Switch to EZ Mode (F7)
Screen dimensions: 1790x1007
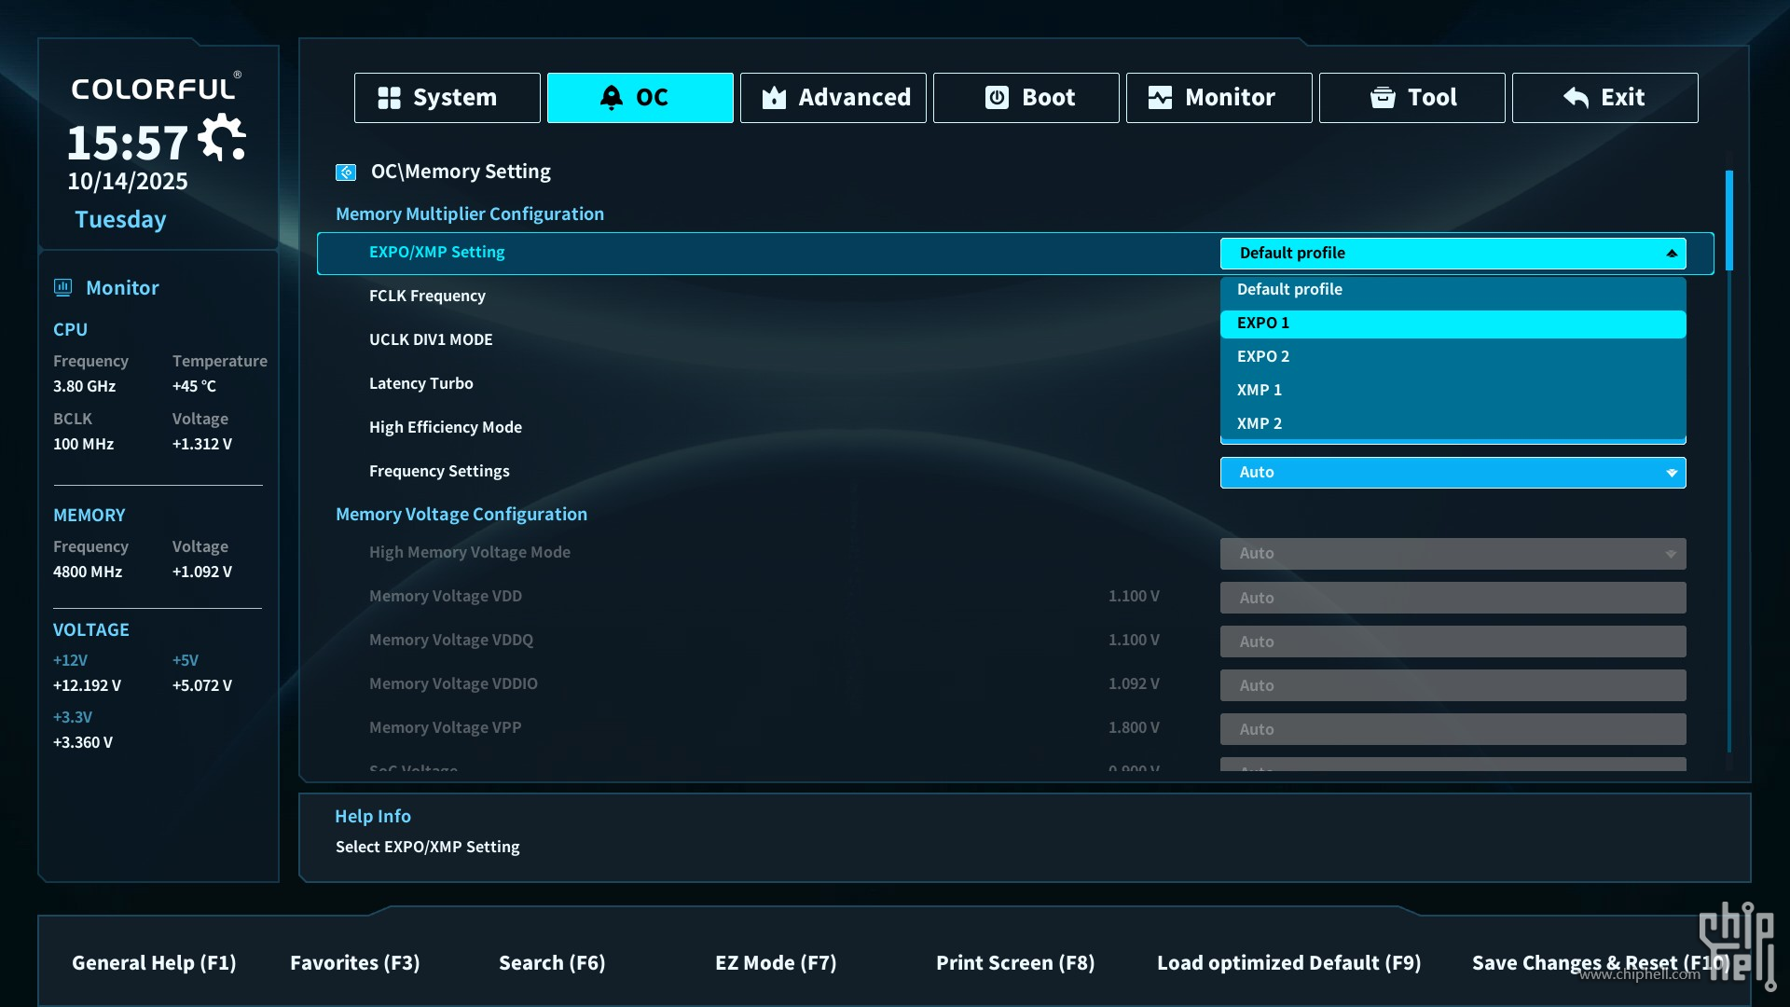tap(776, 962)
